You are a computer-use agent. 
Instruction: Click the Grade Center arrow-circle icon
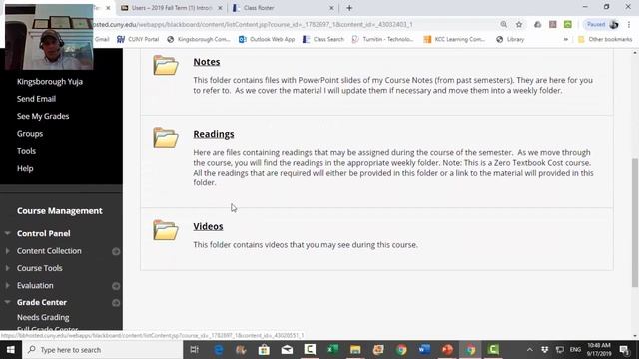pyautogui.click(x=116, y=303)
